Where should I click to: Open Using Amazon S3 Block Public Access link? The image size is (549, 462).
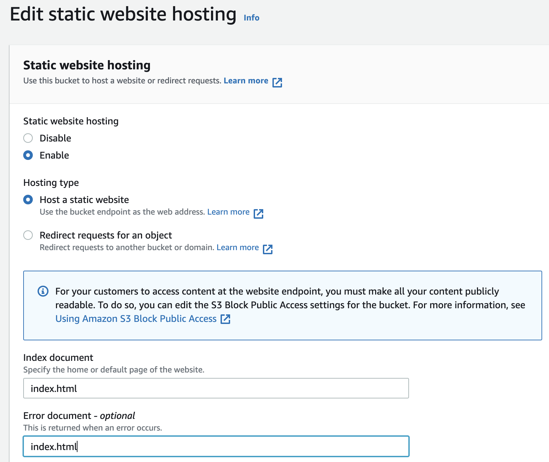(x=136, y=318)
